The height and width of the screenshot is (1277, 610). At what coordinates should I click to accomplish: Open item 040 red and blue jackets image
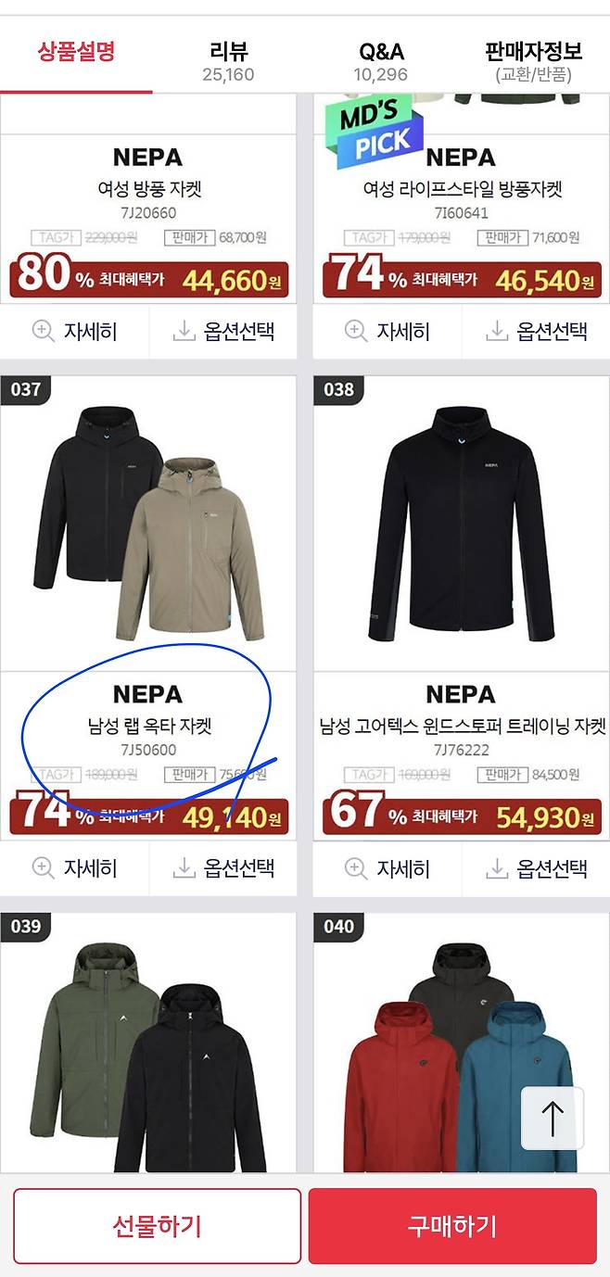coord(461,1043)
